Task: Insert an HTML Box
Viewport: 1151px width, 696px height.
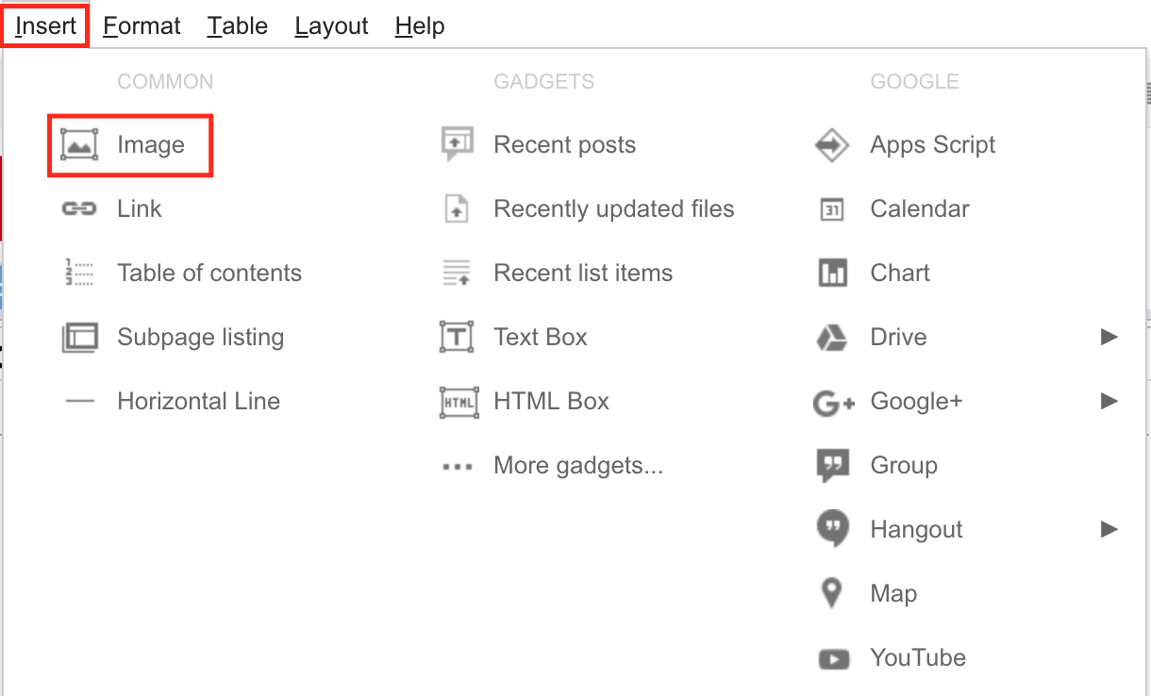Action: click(551, 401)
